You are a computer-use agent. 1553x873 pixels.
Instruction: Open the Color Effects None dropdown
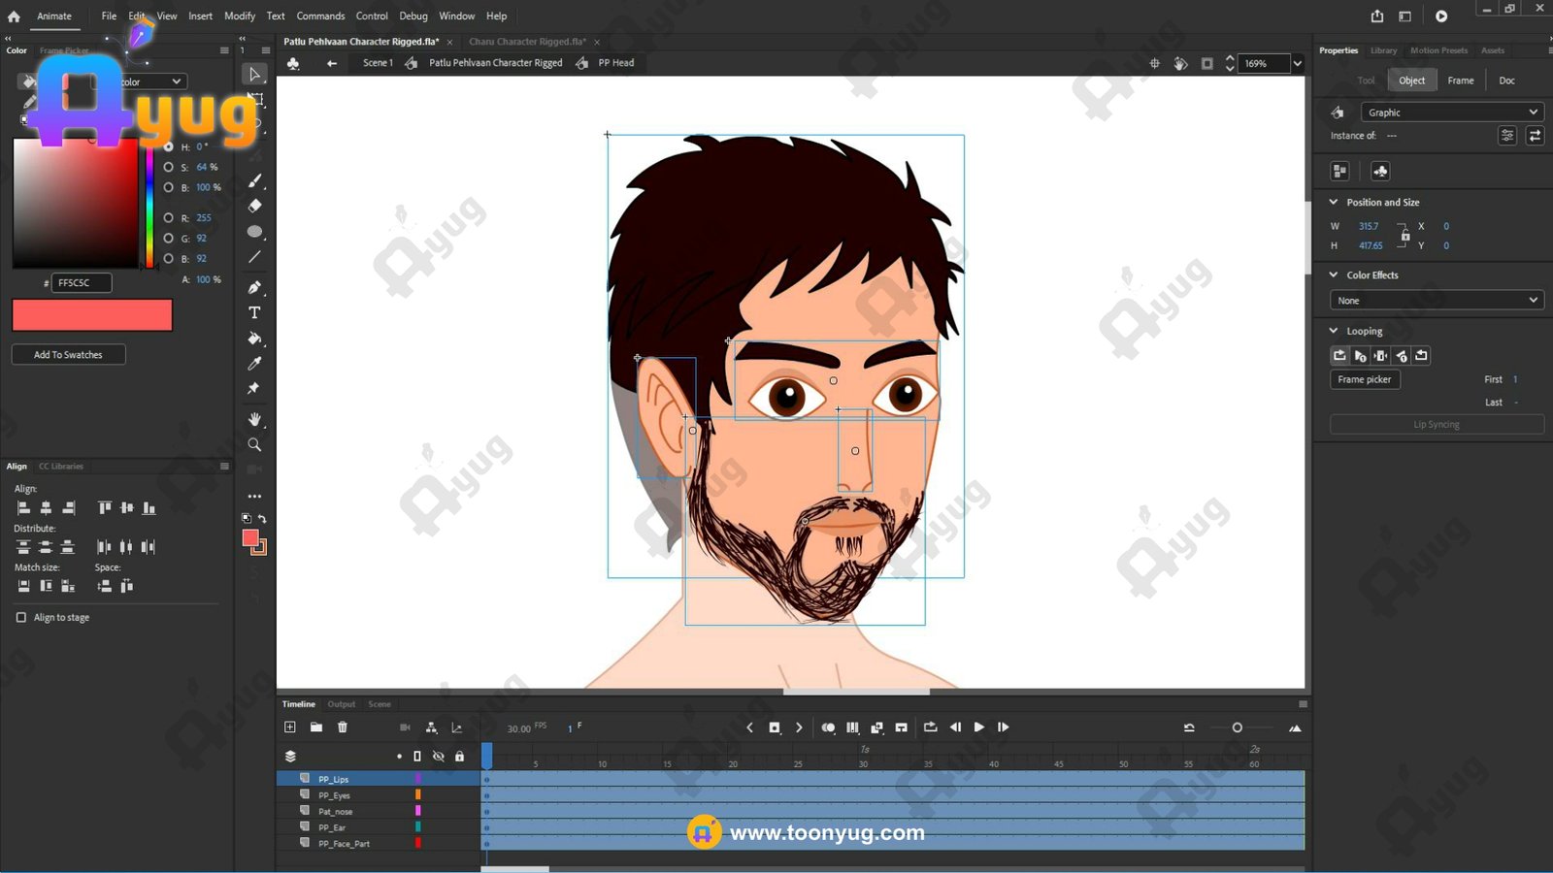tap(1437, 301)
